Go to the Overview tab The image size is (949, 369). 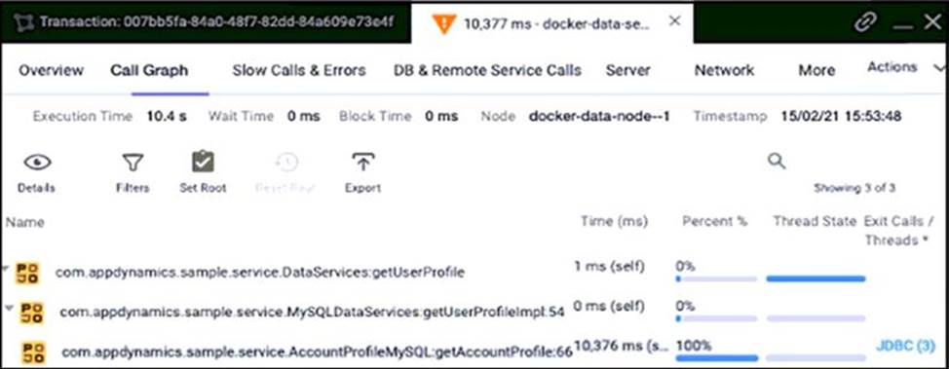click(x=51, y=70)
